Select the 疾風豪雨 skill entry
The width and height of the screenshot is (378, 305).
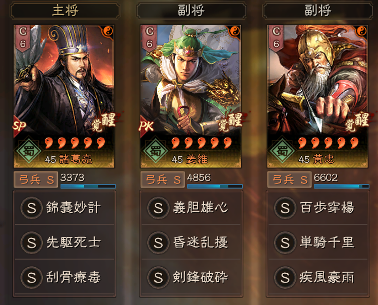(318, 277)
